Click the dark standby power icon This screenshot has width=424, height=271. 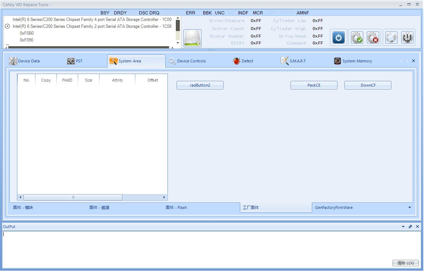tap(407, 38)
